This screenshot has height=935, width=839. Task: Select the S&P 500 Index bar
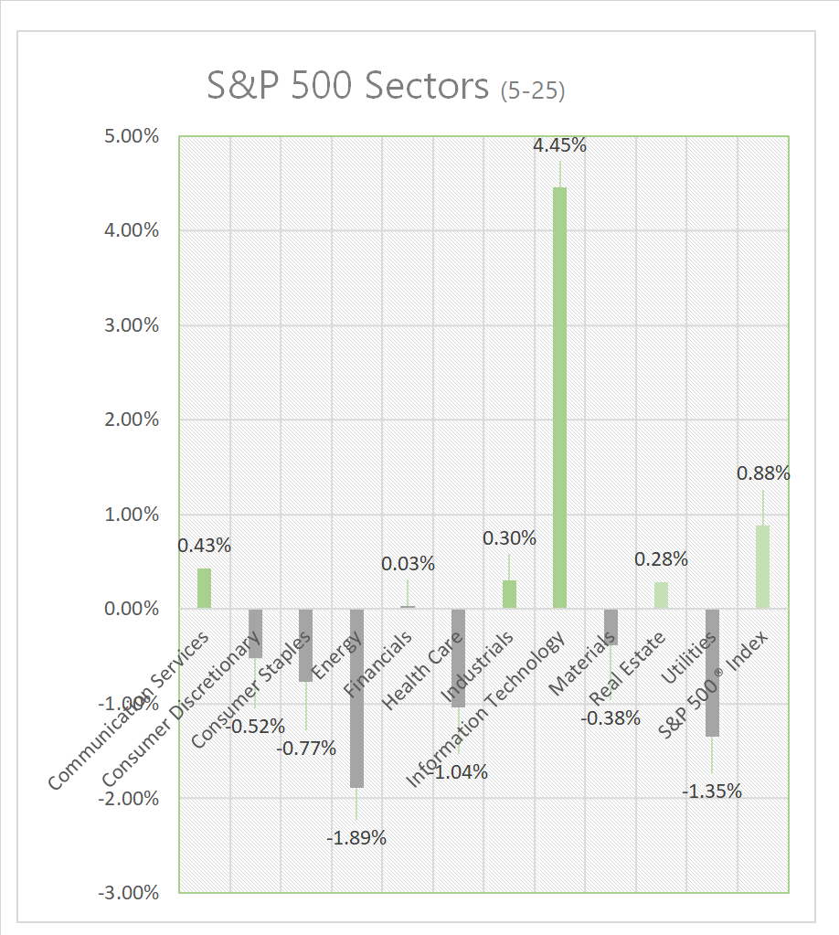click(x=762, y=567)
